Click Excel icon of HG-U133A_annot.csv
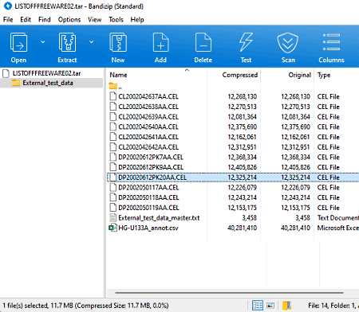Screen dimensions: 359x312 (x=112, y=228)
